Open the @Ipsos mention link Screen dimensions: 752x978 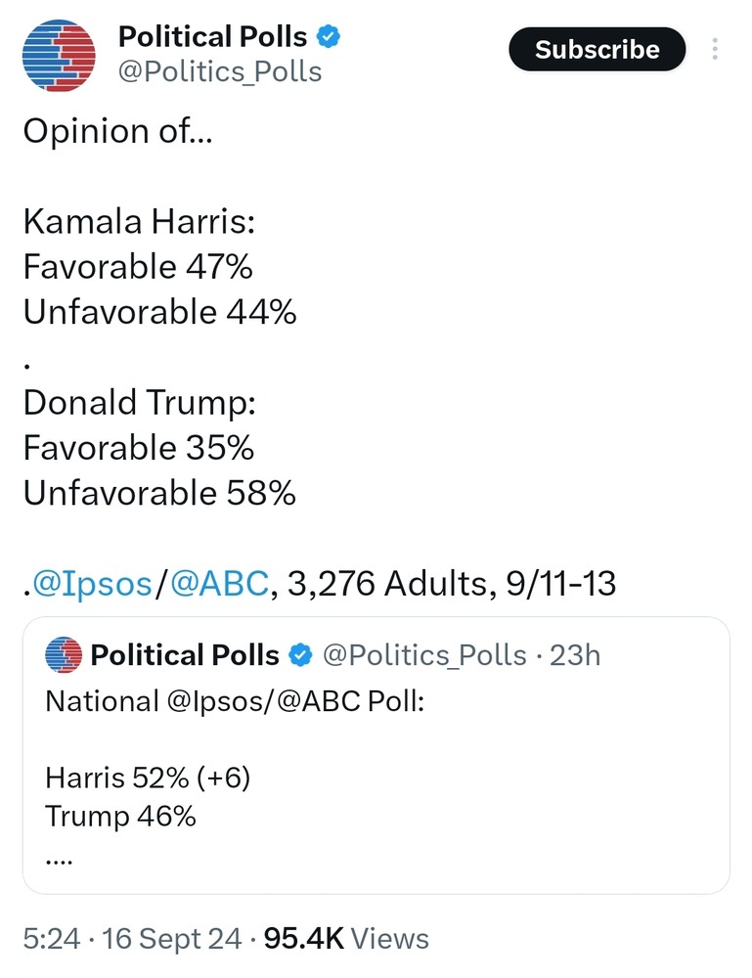click(x=92, y=584)
